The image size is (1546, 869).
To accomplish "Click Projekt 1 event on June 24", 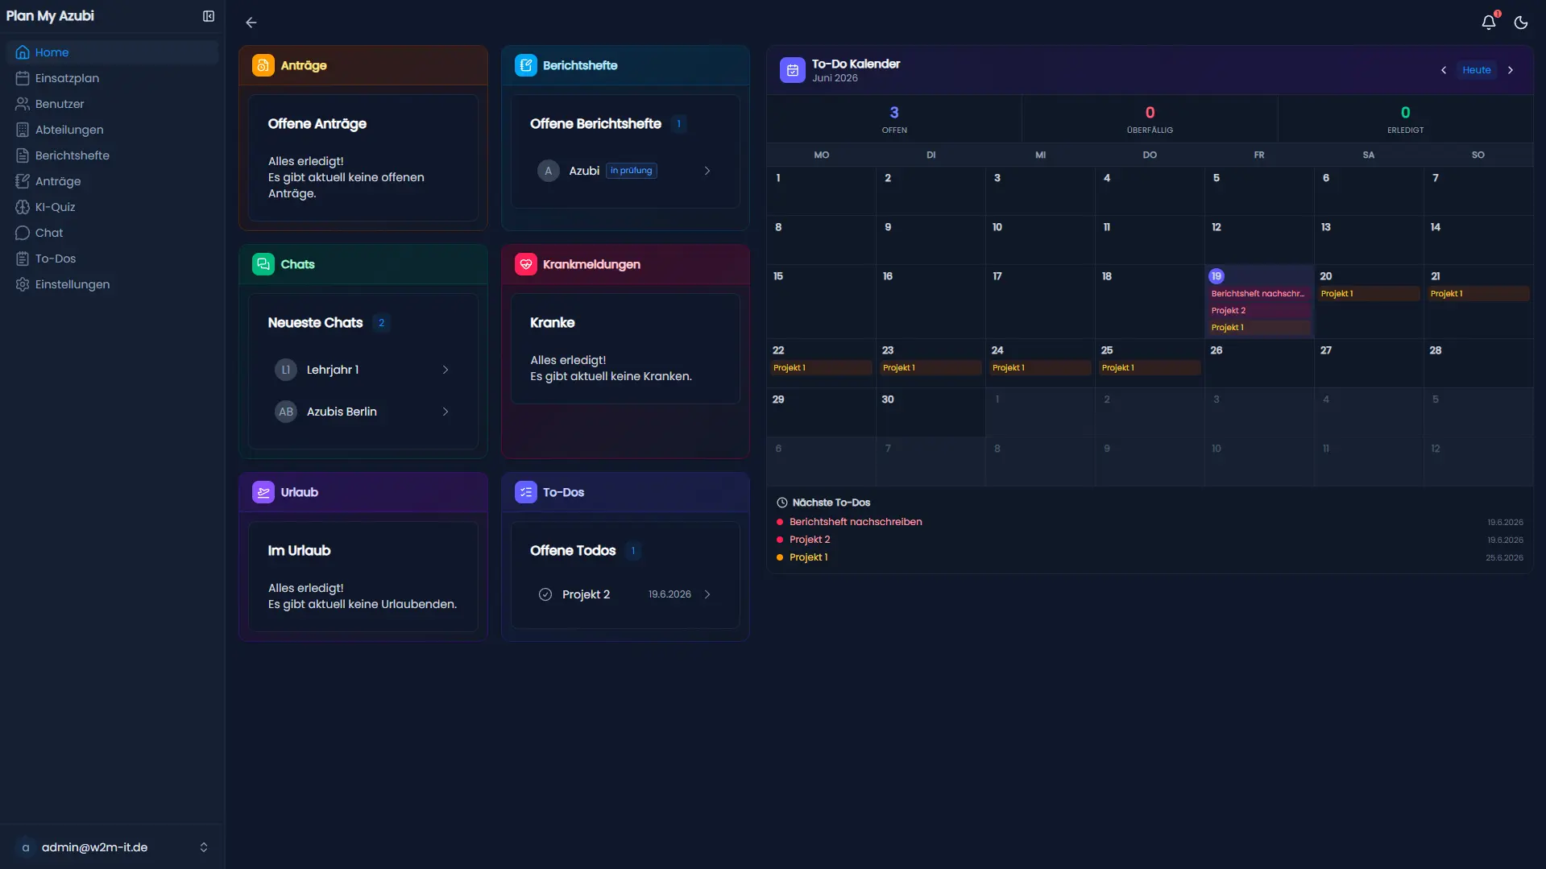I will [1040, 368].
